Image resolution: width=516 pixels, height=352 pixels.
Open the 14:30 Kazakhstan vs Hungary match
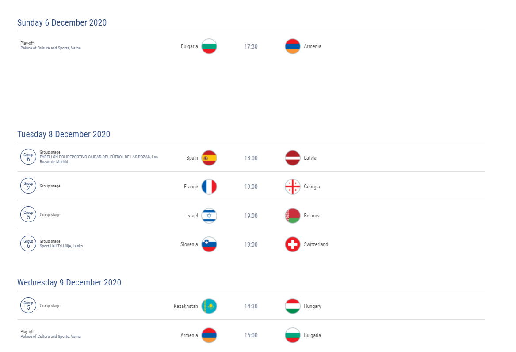tap(251, 306)
